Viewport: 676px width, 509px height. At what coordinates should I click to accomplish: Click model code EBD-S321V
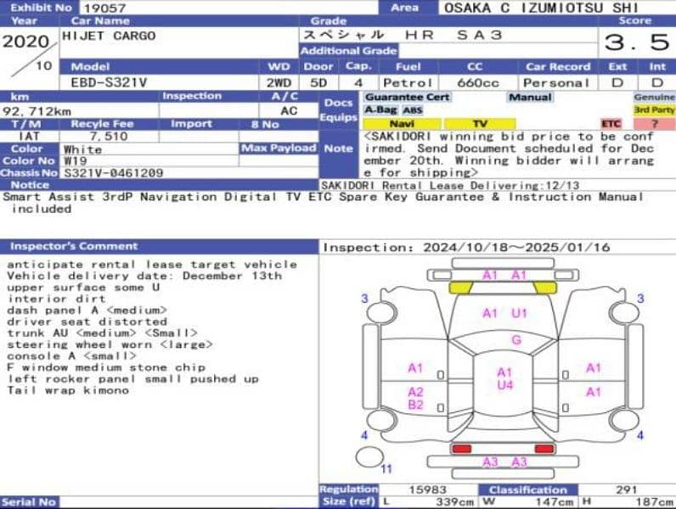click(x=109, y=82)
